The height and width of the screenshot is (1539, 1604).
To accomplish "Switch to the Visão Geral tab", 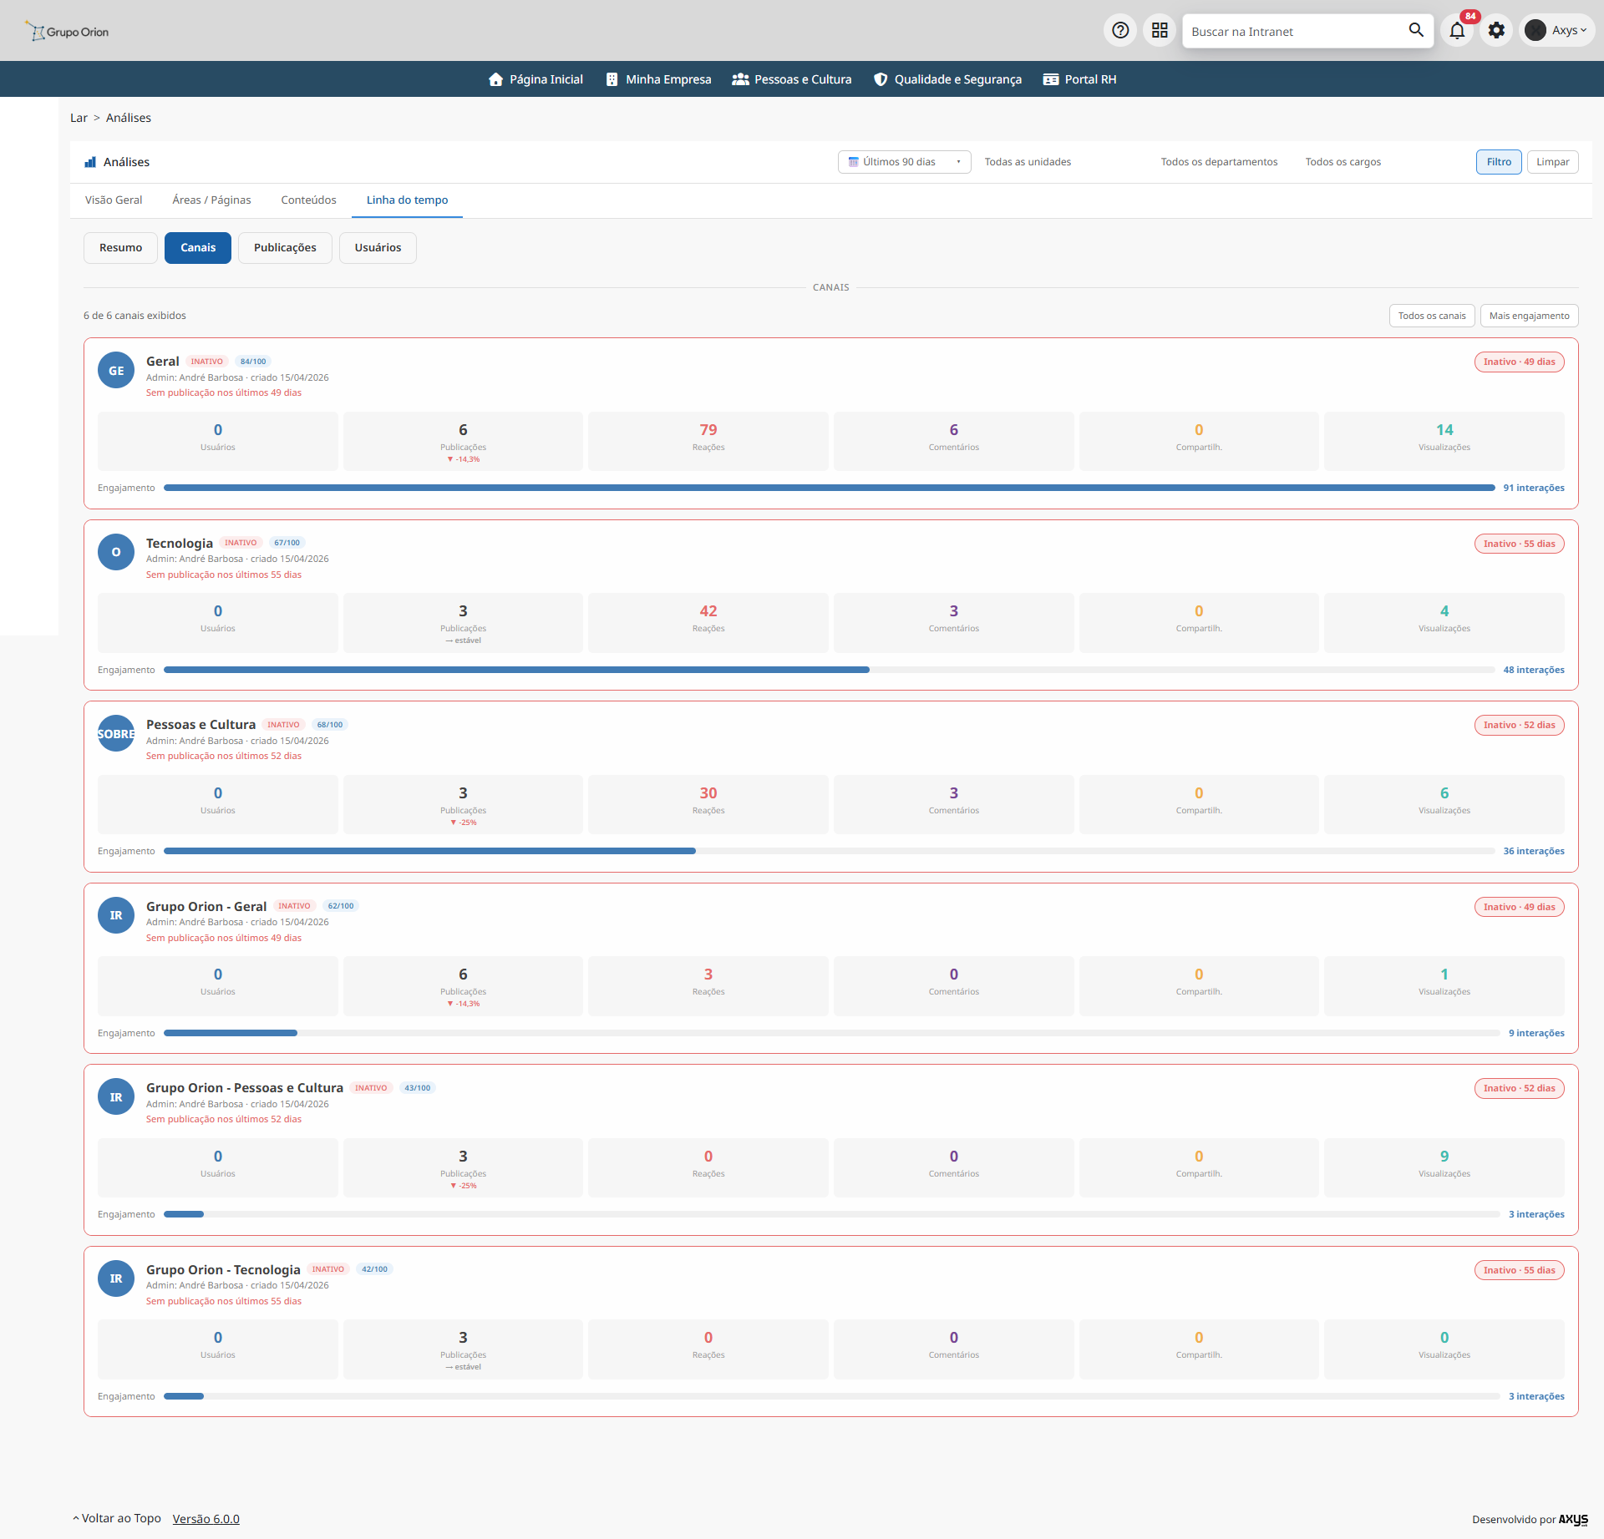I will 114,200.
